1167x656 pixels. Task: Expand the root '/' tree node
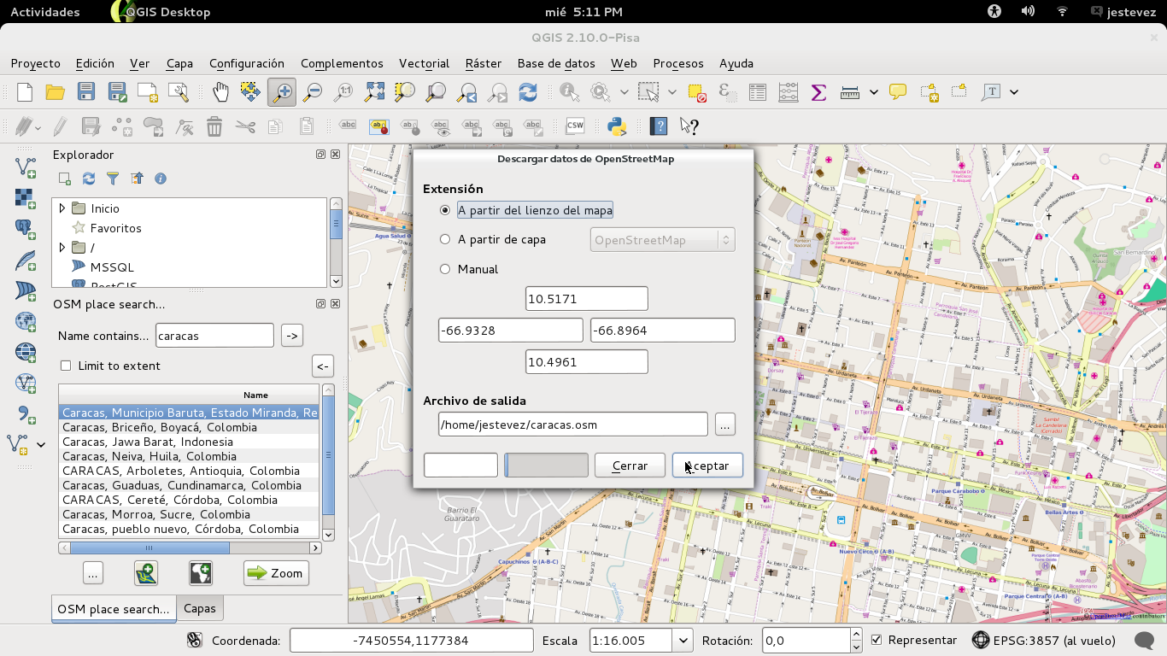pos(62,248)
